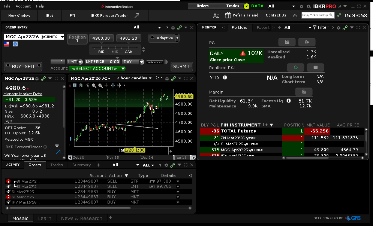This screenshot has height=226, width=373.
Task: Click the Refer a Friend gift icon
Action: pyautogui.click(x=228, y=15)
